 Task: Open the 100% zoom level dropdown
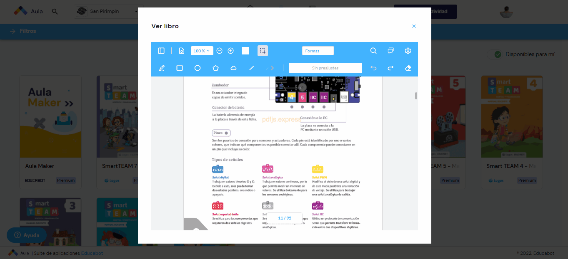coord(202,51)
